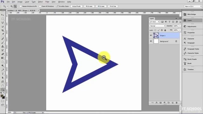Hide the Background layer
Image resolution: width=203 pixels, height=114 pixels.
pyautogui.click(x=151, y=41)
